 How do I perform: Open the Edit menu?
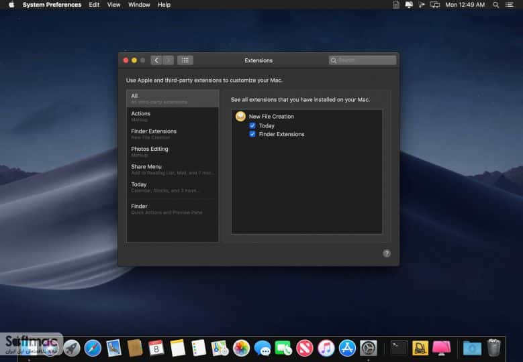tap(94, 5)
